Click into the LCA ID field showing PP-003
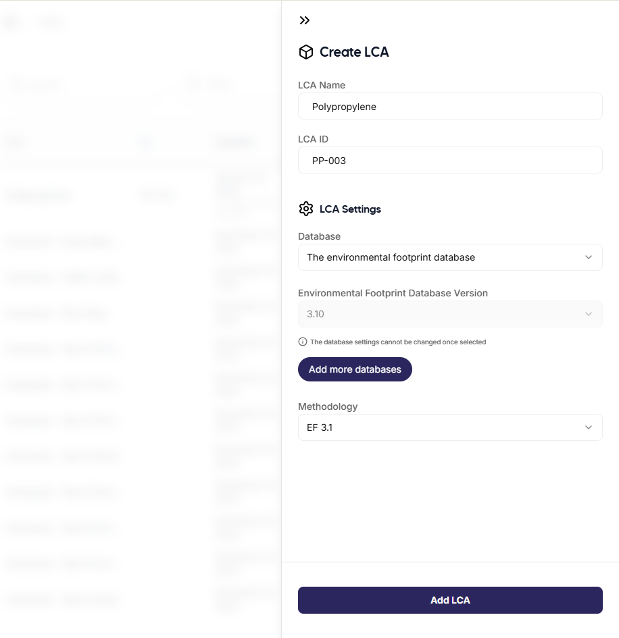The image size is (619, 638). coord(450,161)
